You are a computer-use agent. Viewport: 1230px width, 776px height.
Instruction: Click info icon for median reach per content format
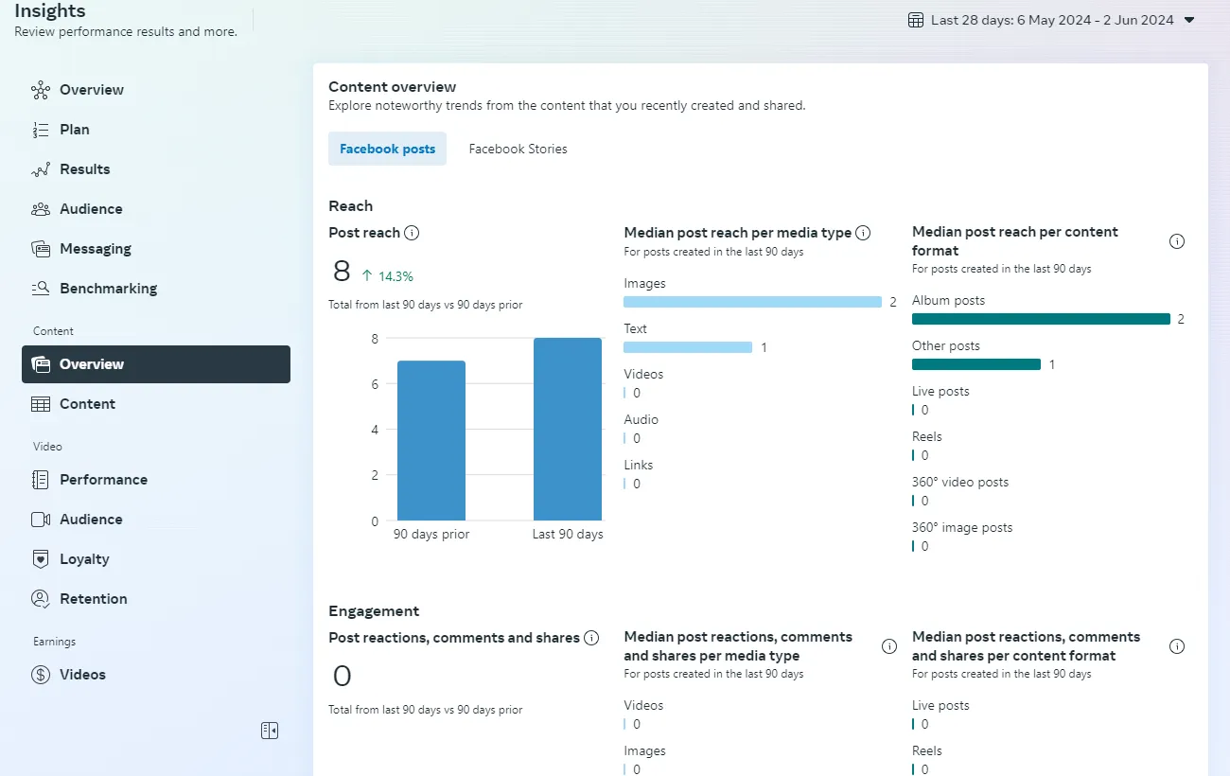point(1177,241)
